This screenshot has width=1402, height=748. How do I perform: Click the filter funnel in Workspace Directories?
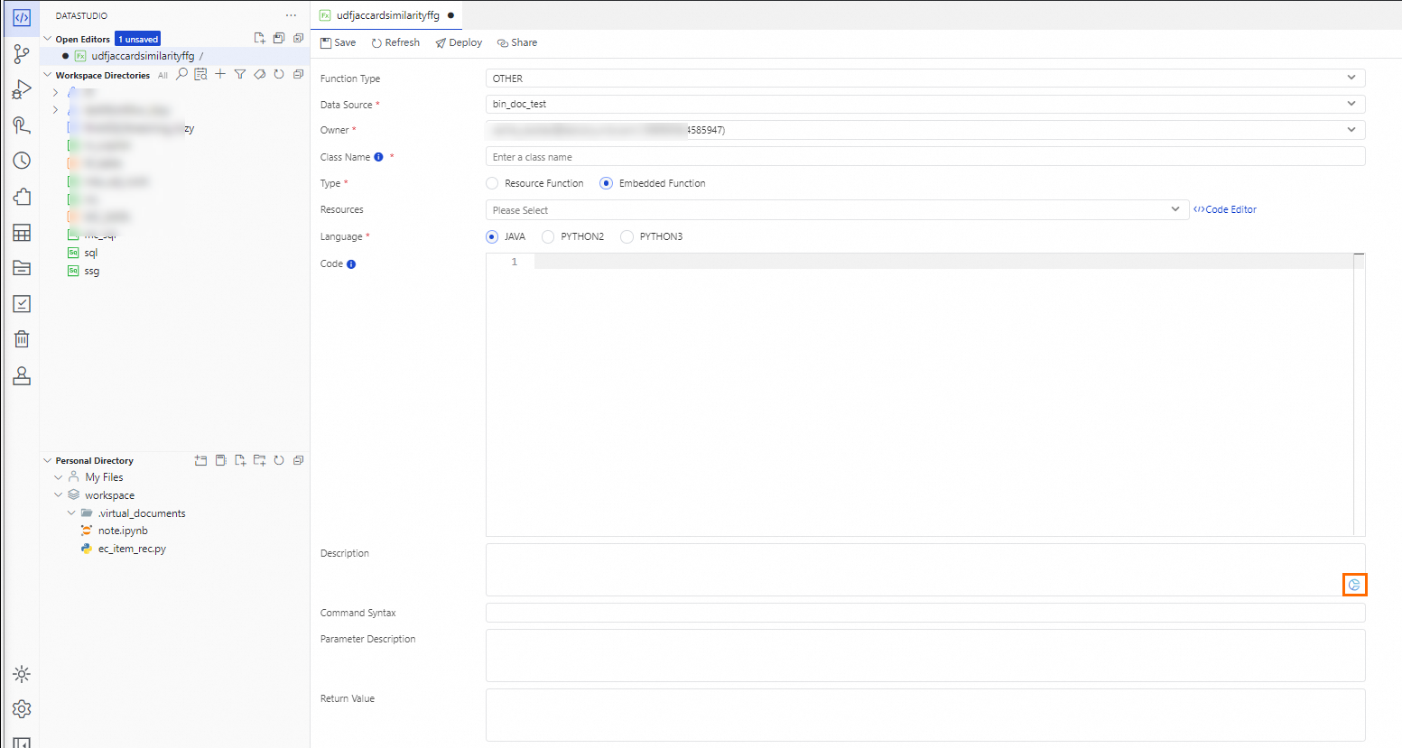click(240, 74)
